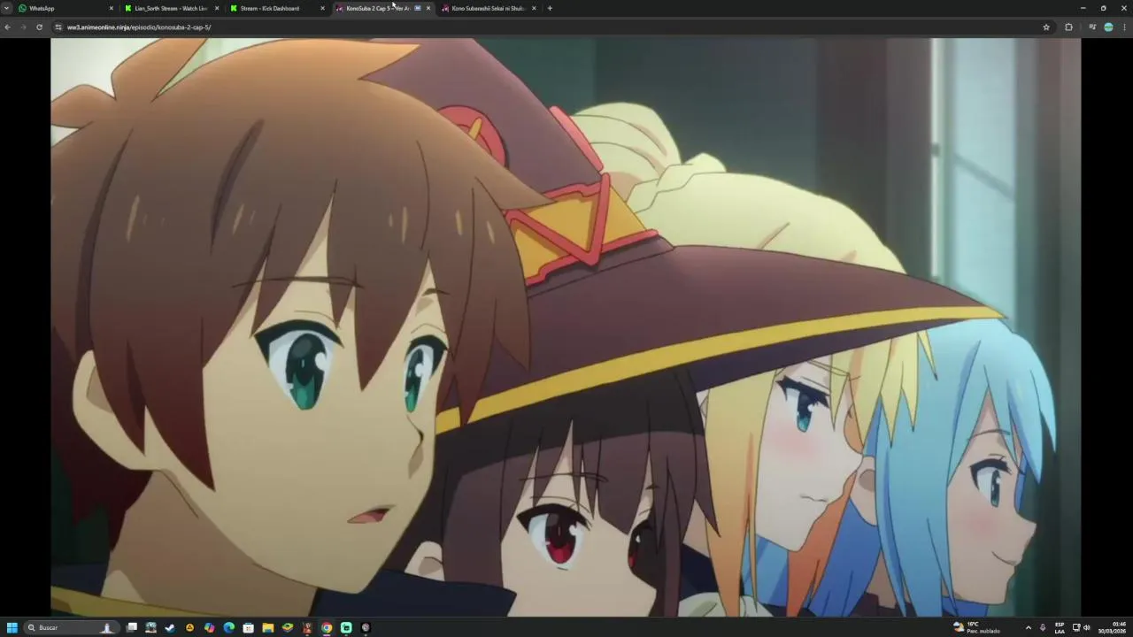This screenshot has width=1133, height=637.
Task: Open the weather widget showing 18°C
Action: tap(976, 627)
